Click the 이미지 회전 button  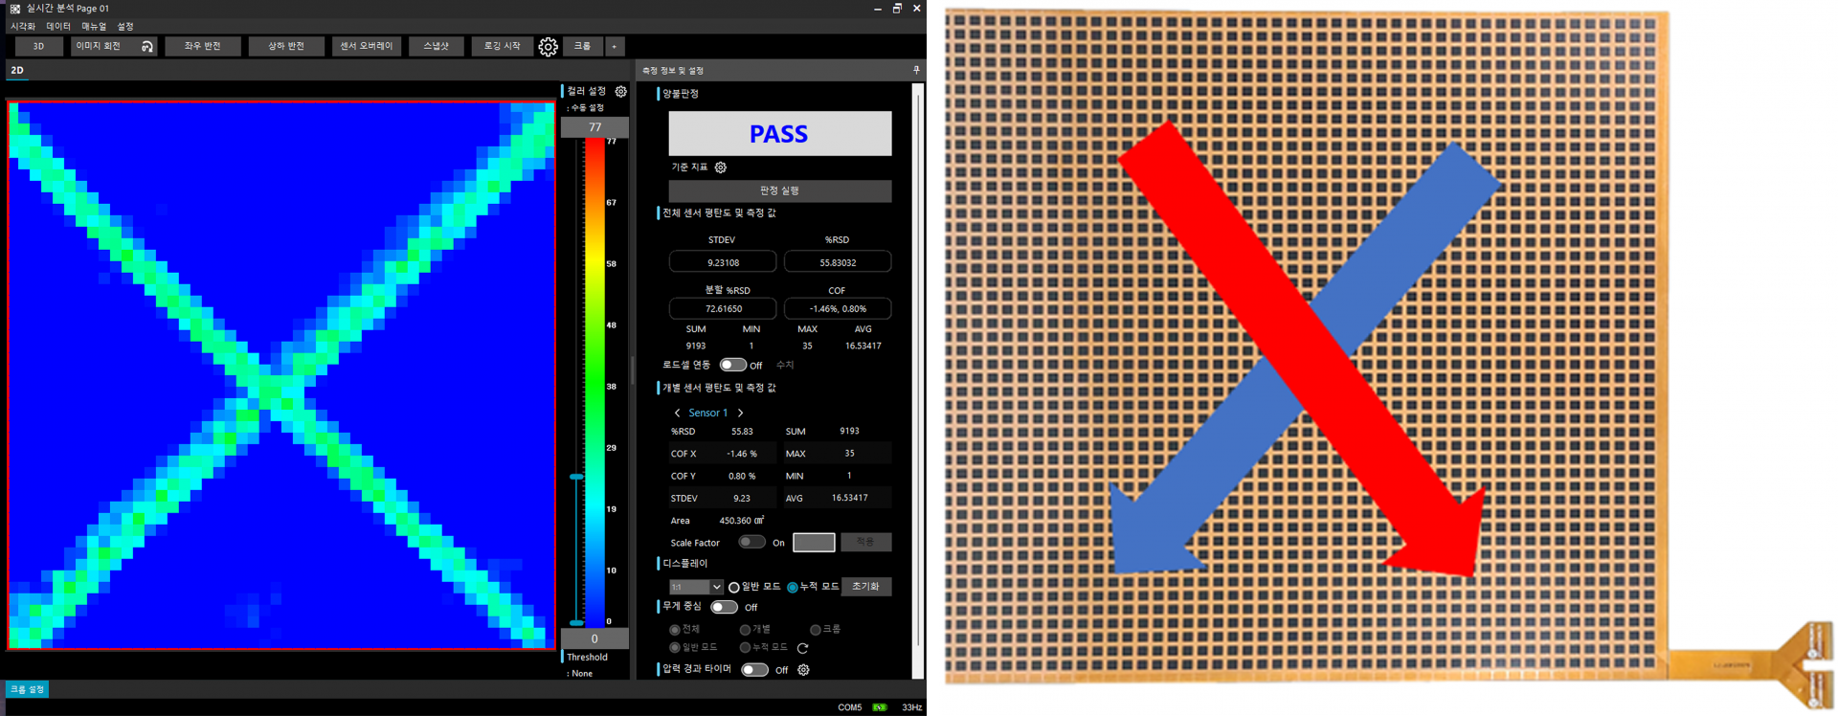[x=114, y=46]
